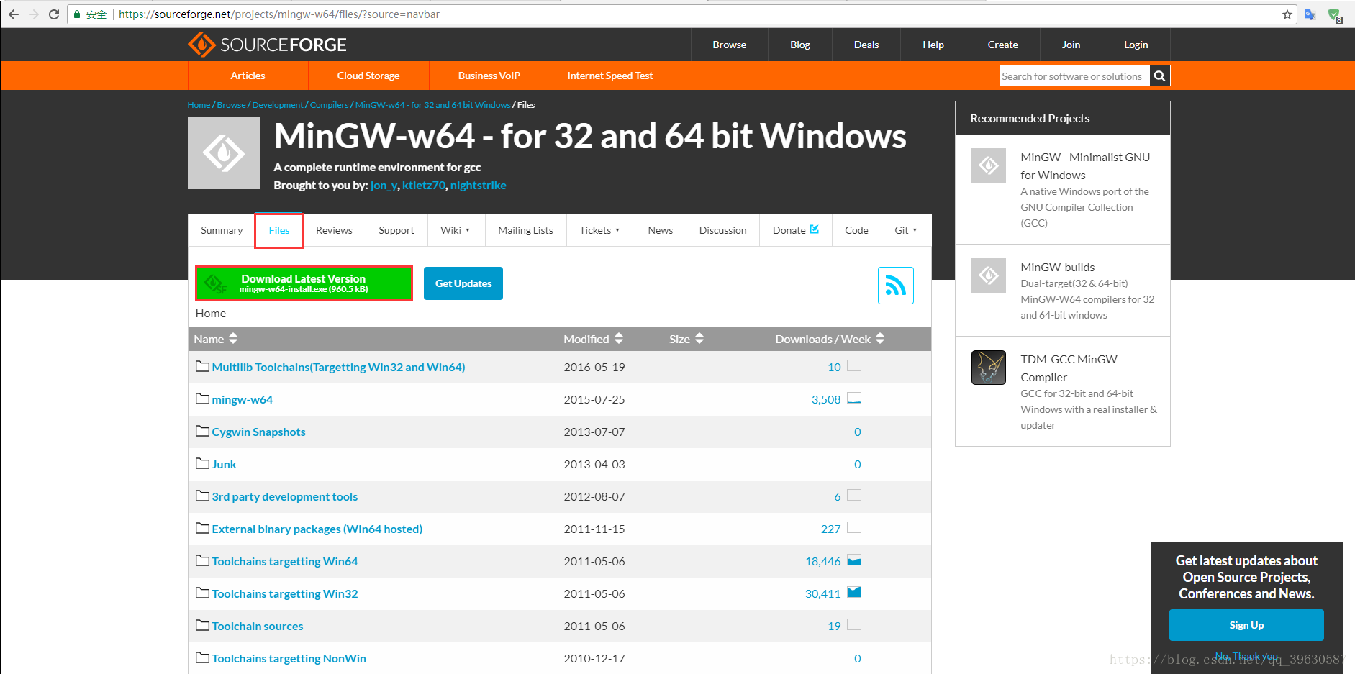Click folder icon for Toolchain sources
The width and height of the screenshot is (1355, 674).
point(203,626)
